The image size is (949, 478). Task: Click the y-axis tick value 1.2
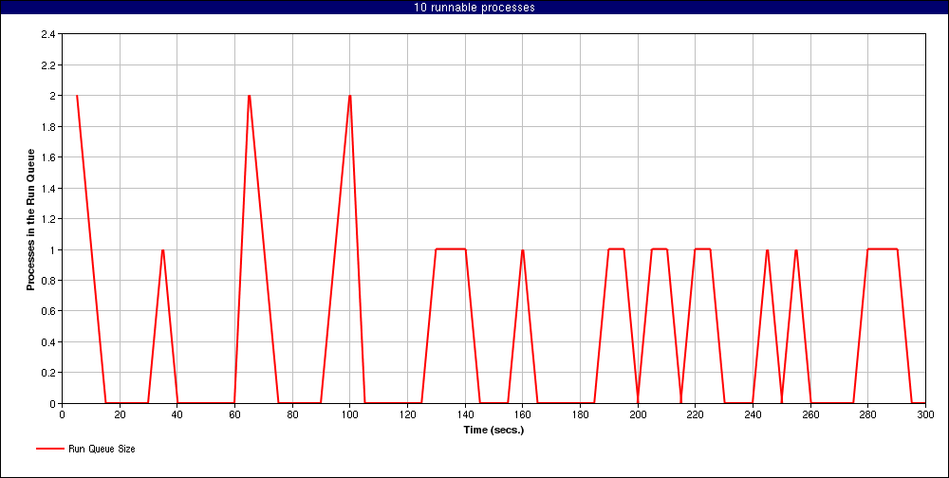click(47, 218)
